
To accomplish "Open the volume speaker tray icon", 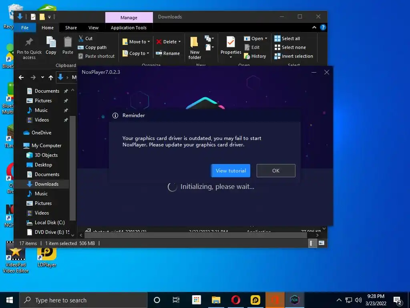I will (358, 300).
